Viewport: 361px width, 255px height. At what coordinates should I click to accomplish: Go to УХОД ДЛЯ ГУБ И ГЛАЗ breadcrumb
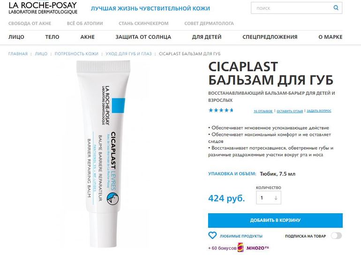click(128, 53)
